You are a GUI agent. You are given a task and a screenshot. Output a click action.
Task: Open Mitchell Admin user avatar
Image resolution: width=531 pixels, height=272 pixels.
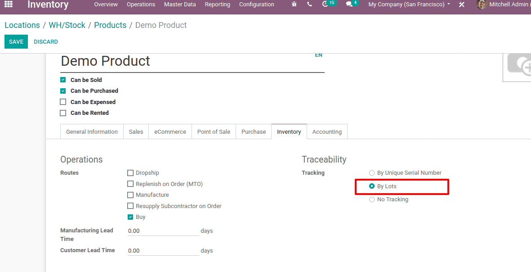tap(482, 5)
